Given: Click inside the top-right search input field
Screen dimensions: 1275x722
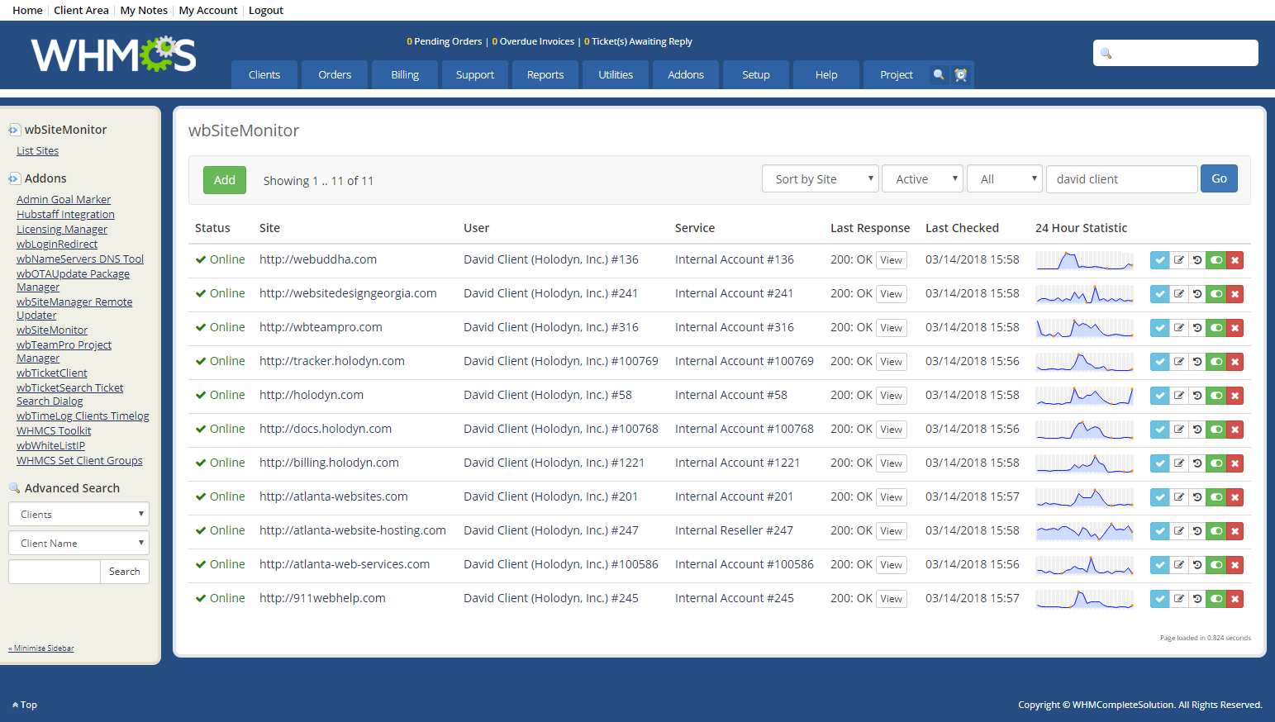Looking at the screenshot, I should [x=1176, y=52].
